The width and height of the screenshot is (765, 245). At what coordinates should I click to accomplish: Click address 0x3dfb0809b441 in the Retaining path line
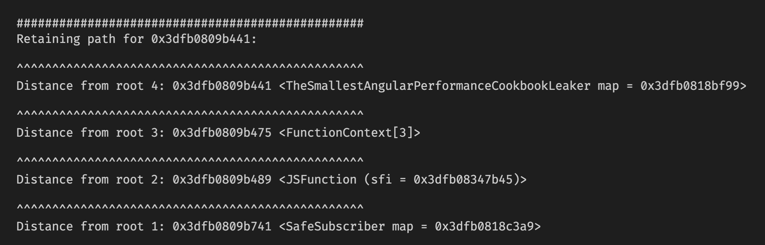(200, 39)
